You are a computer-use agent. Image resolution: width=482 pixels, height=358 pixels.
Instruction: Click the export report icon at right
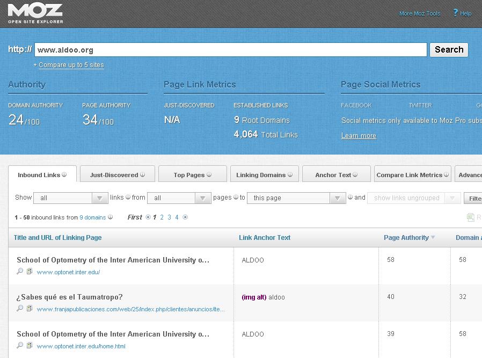[x=470, y=217]
